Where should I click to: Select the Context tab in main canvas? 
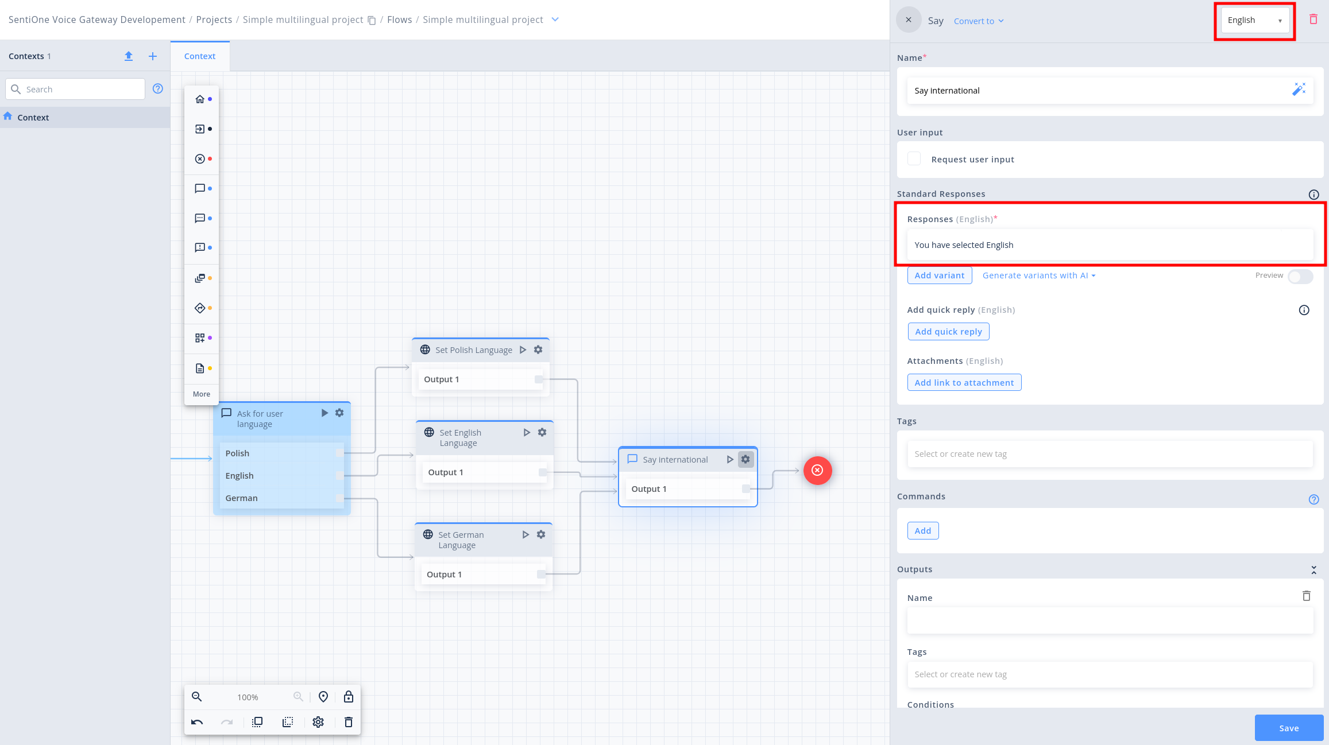click(x=200, y=56)
